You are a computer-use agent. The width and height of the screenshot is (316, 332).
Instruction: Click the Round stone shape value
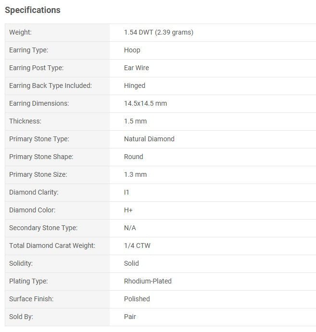[134, 157]
